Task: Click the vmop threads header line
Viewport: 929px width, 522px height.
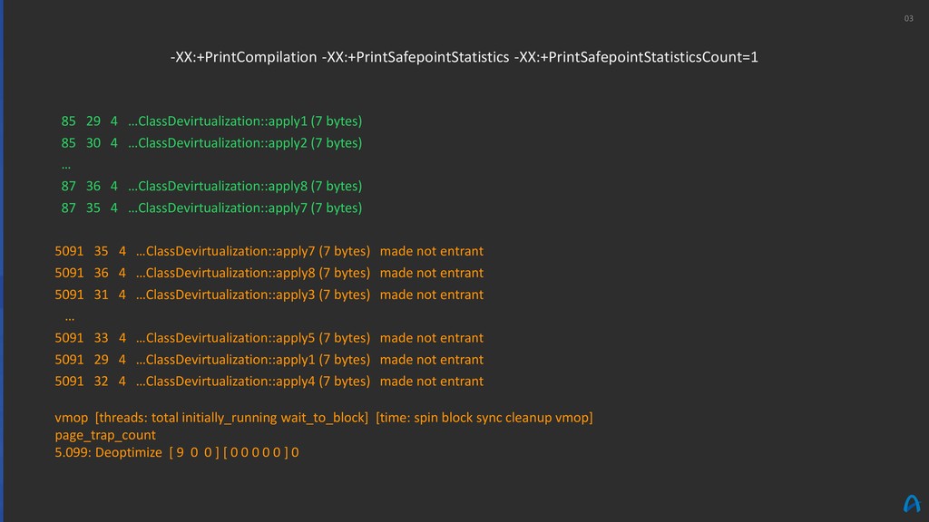Action: tap(324, 418)
